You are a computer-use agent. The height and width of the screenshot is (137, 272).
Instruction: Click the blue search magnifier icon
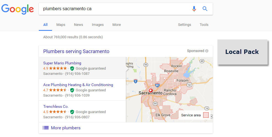coord(205,9)
